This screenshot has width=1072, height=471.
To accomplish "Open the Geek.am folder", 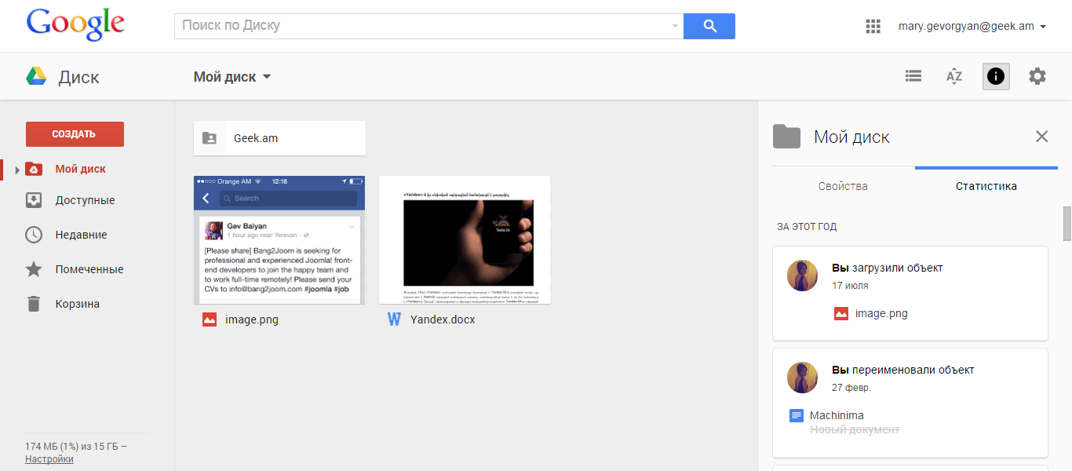I will [x=279, y=138].
